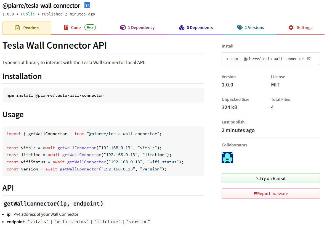
Task: Click the Settings gear icon
Action: point(291,28)
